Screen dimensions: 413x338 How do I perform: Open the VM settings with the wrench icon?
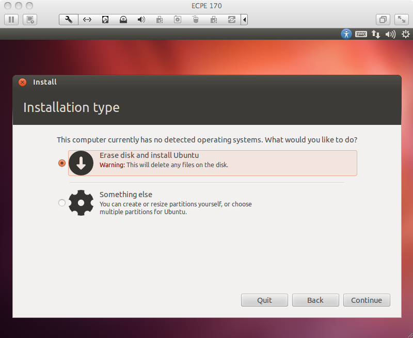tap(68, 19)
